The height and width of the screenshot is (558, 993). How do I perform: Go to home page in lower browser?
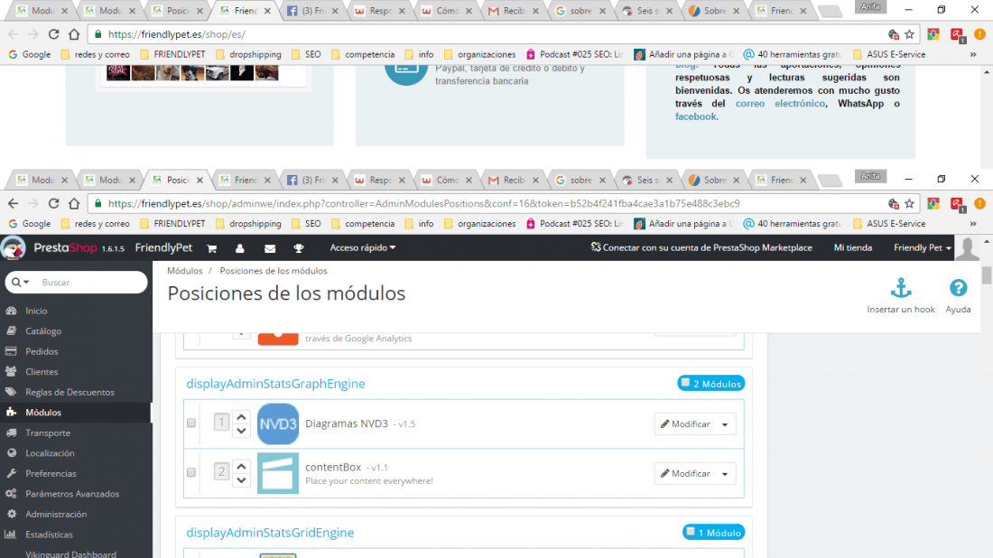tap(74, 203)
